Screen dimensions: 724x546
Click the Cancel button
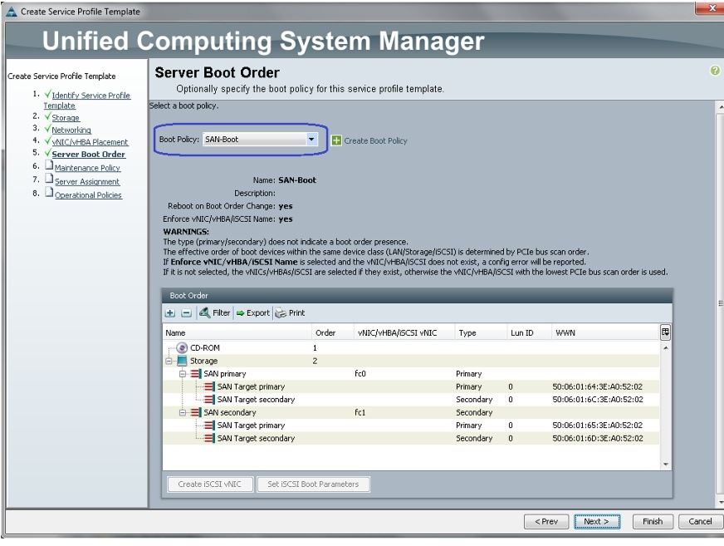pos(701,522)
